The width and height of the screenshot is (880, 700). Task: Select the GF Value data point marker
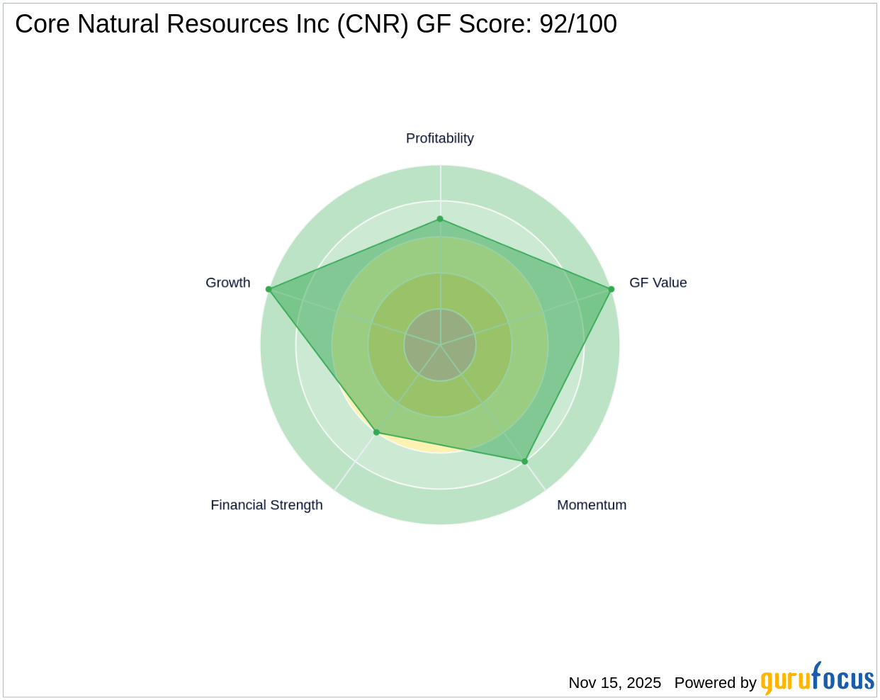[x=610, y=288]
